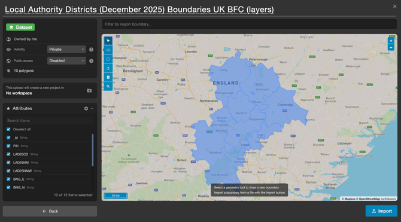Uncheck the FID attribute
The height and width of the screenshot is (222, 401).
(8, 146)
